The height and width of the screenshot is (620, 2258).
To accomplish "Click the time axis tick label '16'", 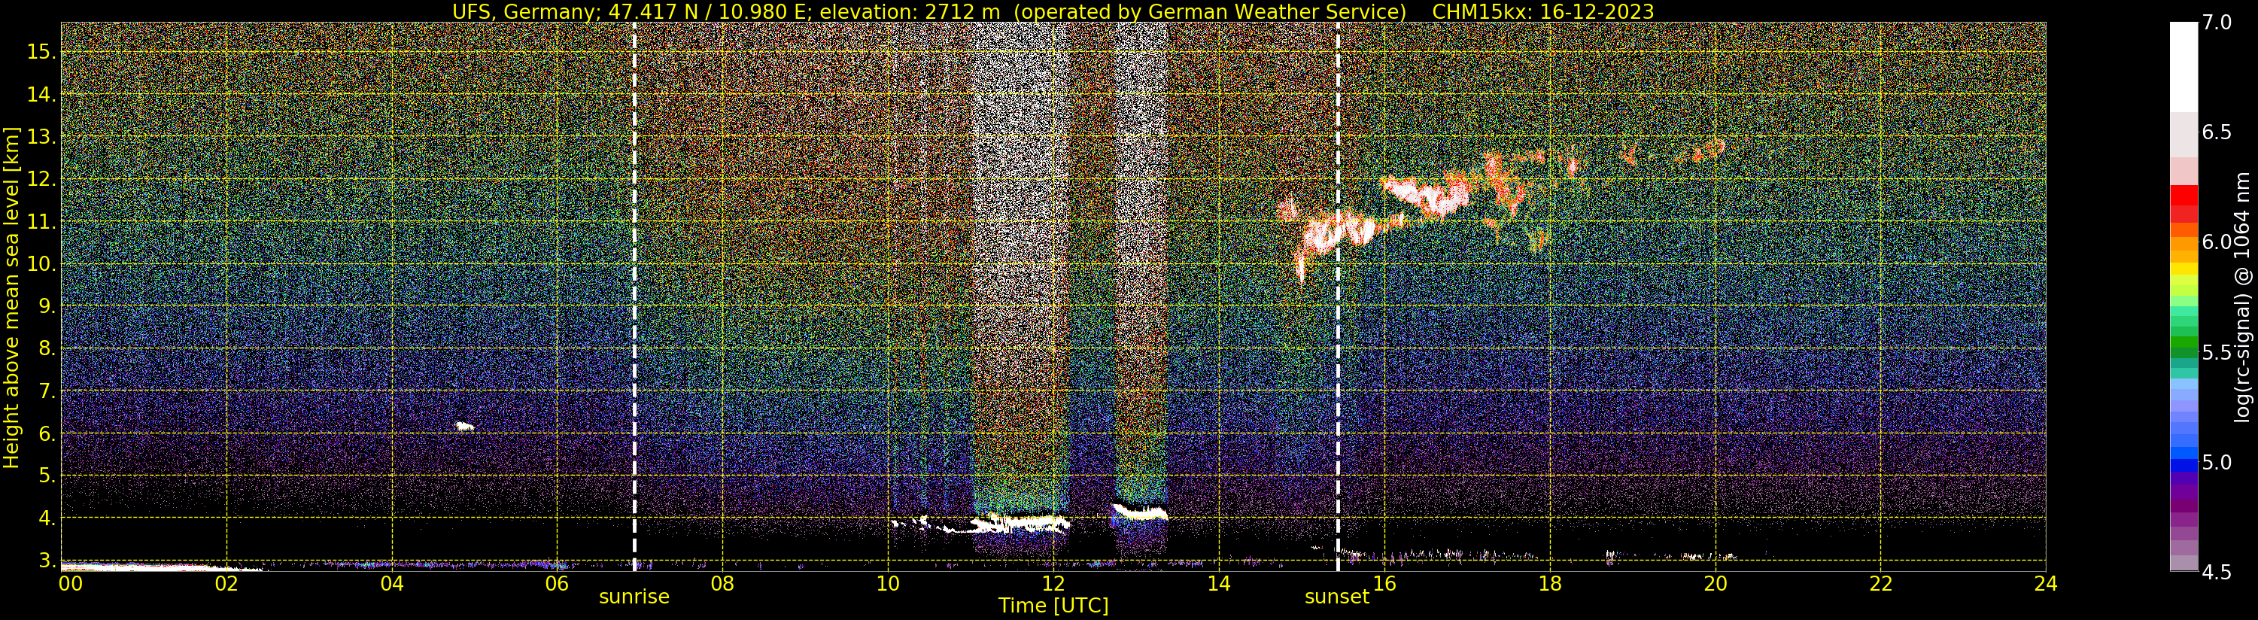I will point(1384,583).
